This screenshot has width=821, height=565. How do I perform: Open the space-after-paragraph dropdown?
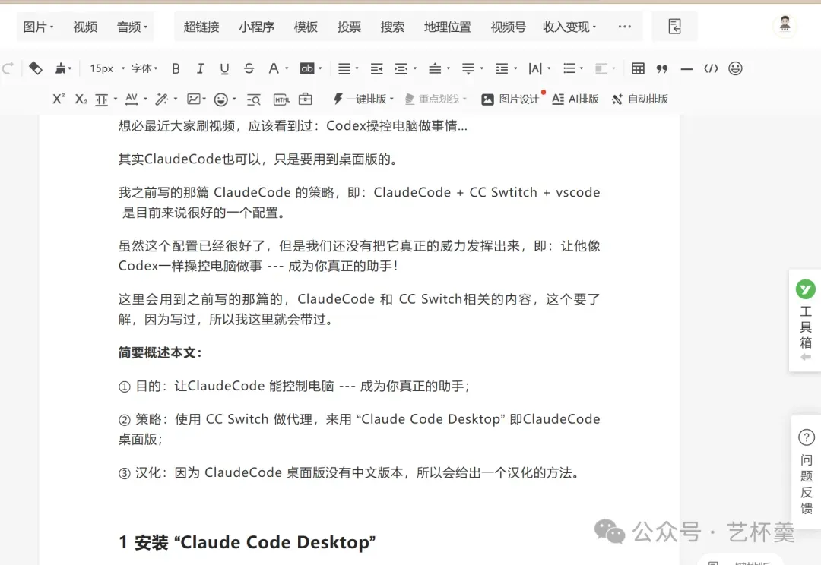(472, 68)
